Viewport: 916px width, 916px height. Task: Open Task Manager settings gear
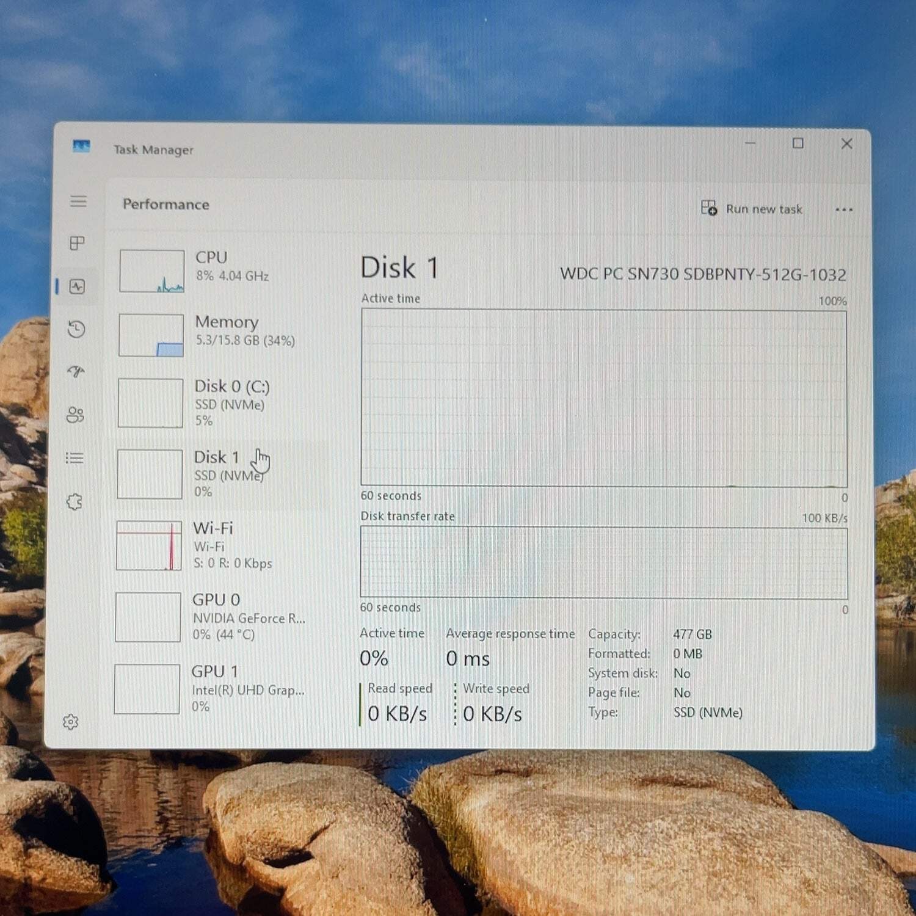[71, 722]
